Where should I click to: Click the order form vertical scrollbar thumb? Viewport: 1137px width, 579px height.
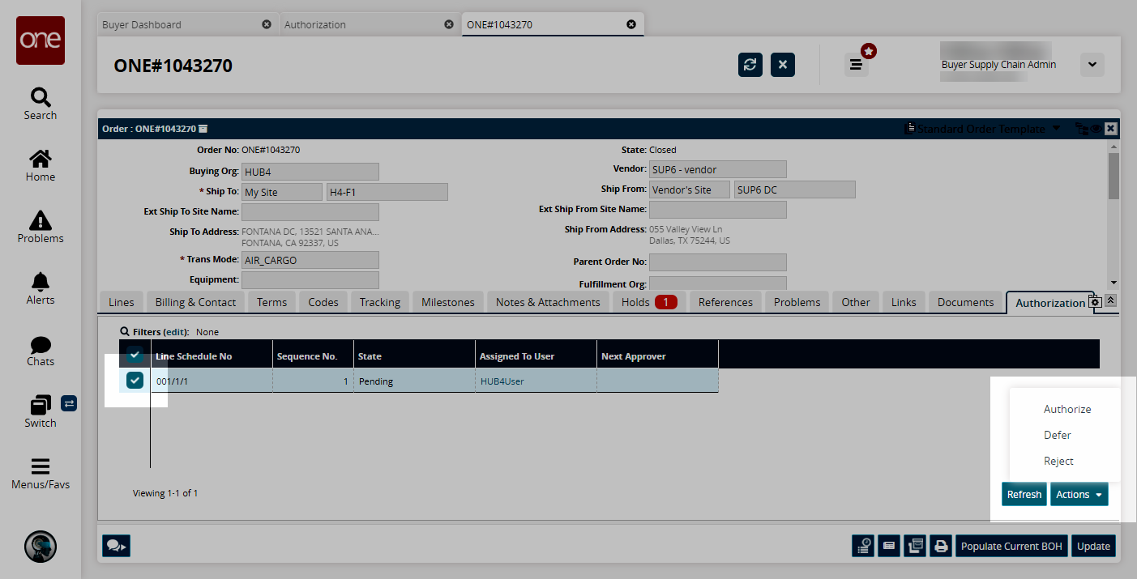point(1113,176)
